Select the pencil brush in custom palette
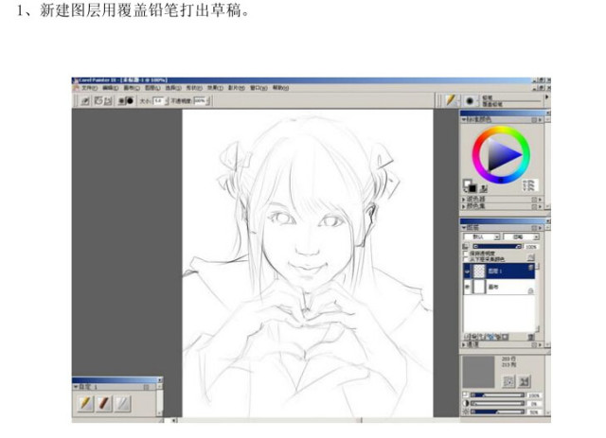This screenshot has height=438, width=606. click(x=85, y=403)
